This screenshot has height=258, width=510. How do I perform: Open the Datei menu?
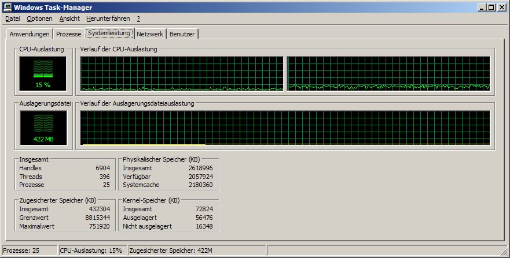[x=12, y=18]
